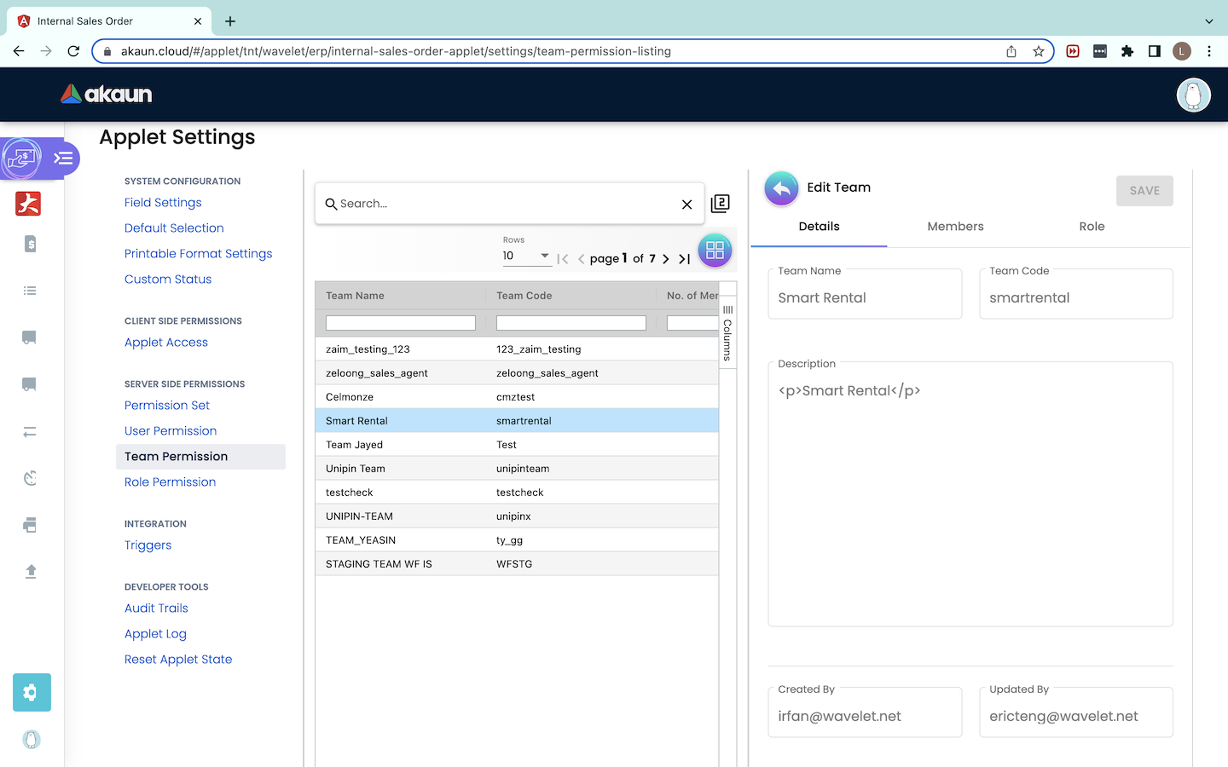Click the penguin profile avatar in header
The width and height of the screenshot is (1228, 767).
coord(1193,95)
